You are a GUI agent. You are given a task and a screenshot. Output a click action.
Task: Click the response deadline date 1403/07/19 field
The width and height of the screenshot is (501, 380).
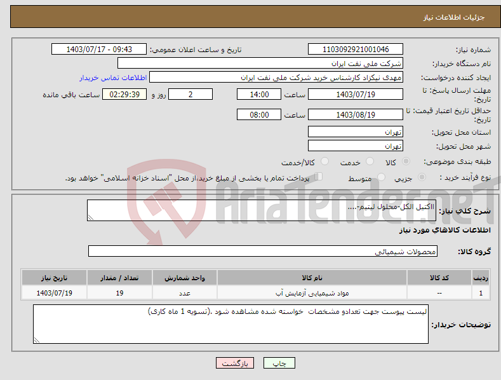tap(356, 94)
